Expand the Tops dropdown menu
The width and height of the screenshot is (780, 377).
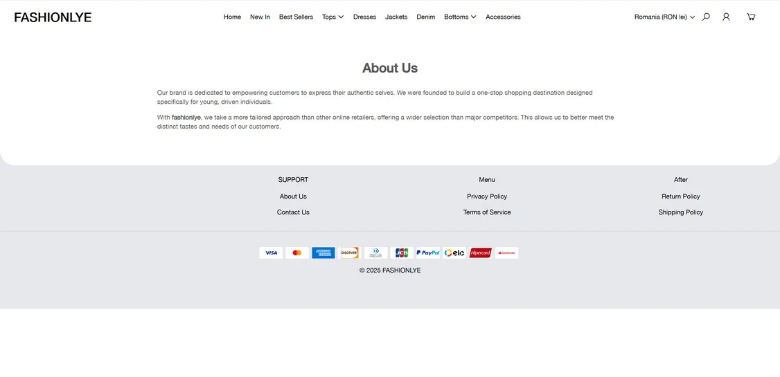[333, 17]
